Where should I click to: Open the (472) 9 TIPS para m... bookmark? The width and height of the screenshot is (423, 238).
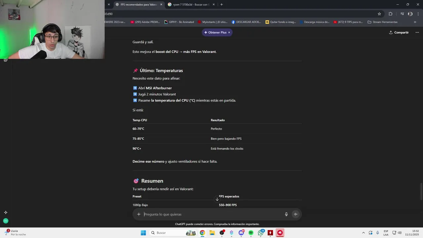coord(348,22)
